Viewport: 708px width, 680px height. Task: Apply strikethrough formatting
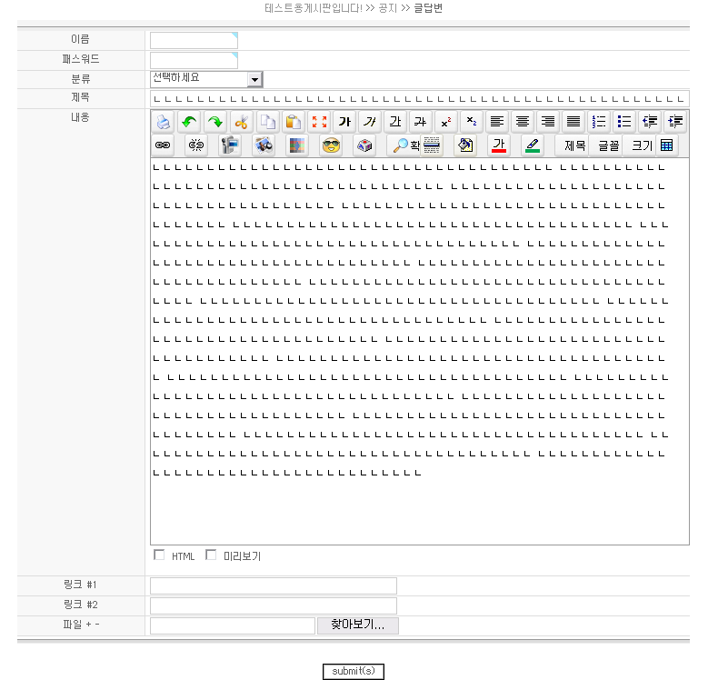click(421, 122)
